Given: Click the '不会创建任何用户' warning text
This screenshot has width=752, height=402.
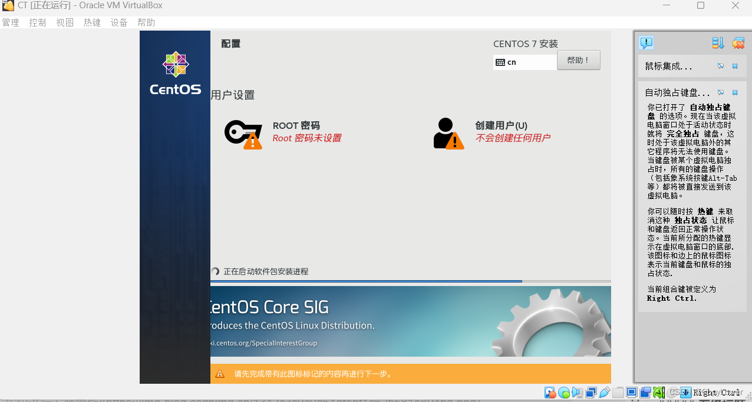Looking at the screenshot, I should [513, 138].
